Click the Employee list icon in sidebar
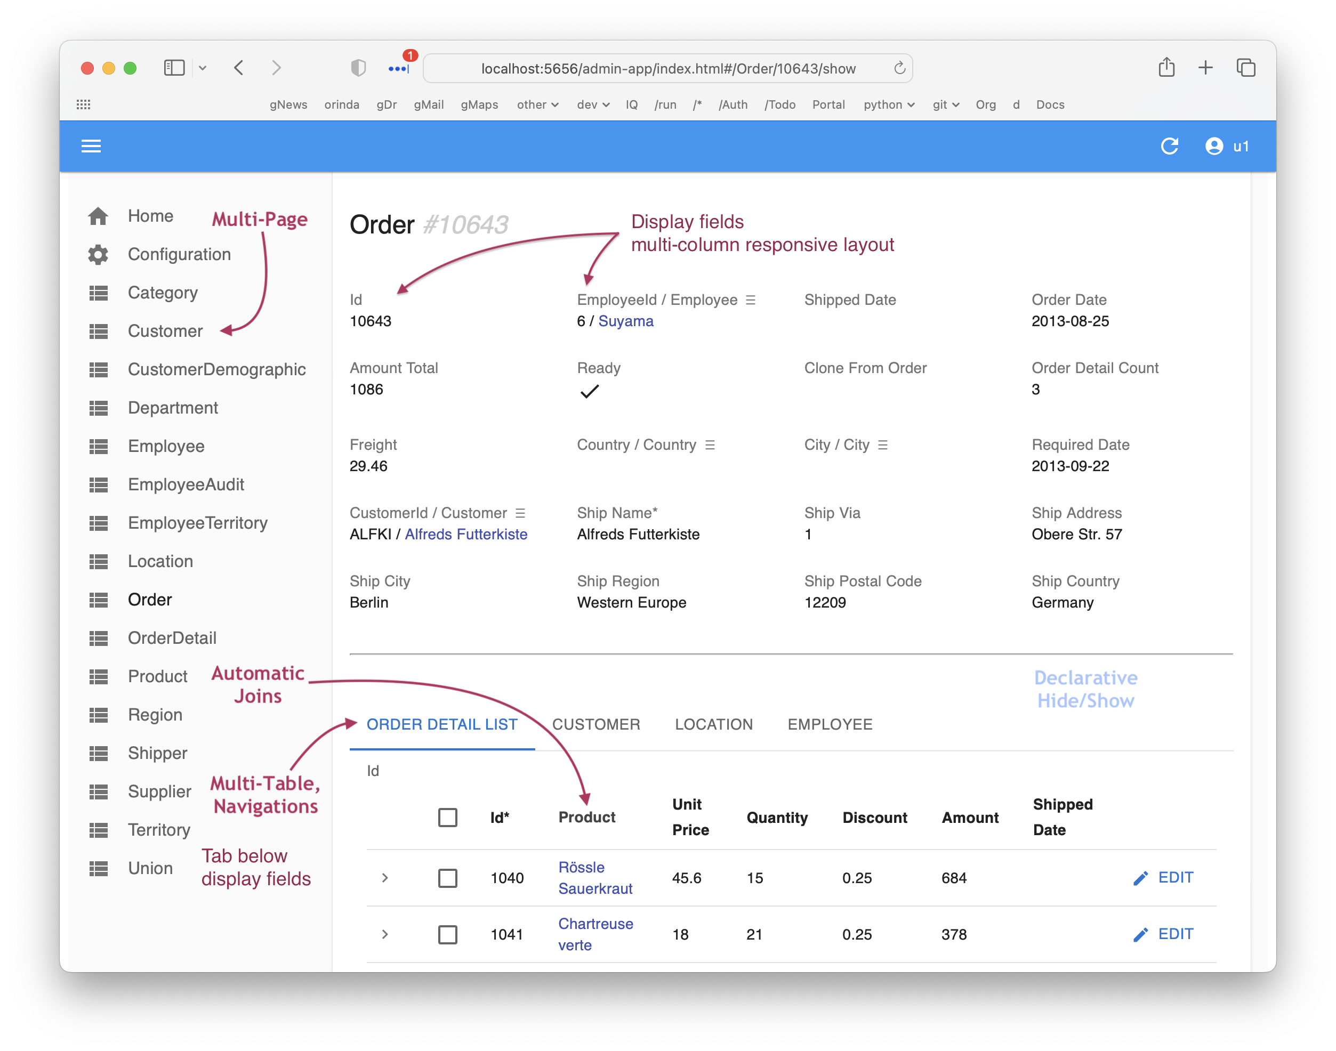 pos(98,446)
